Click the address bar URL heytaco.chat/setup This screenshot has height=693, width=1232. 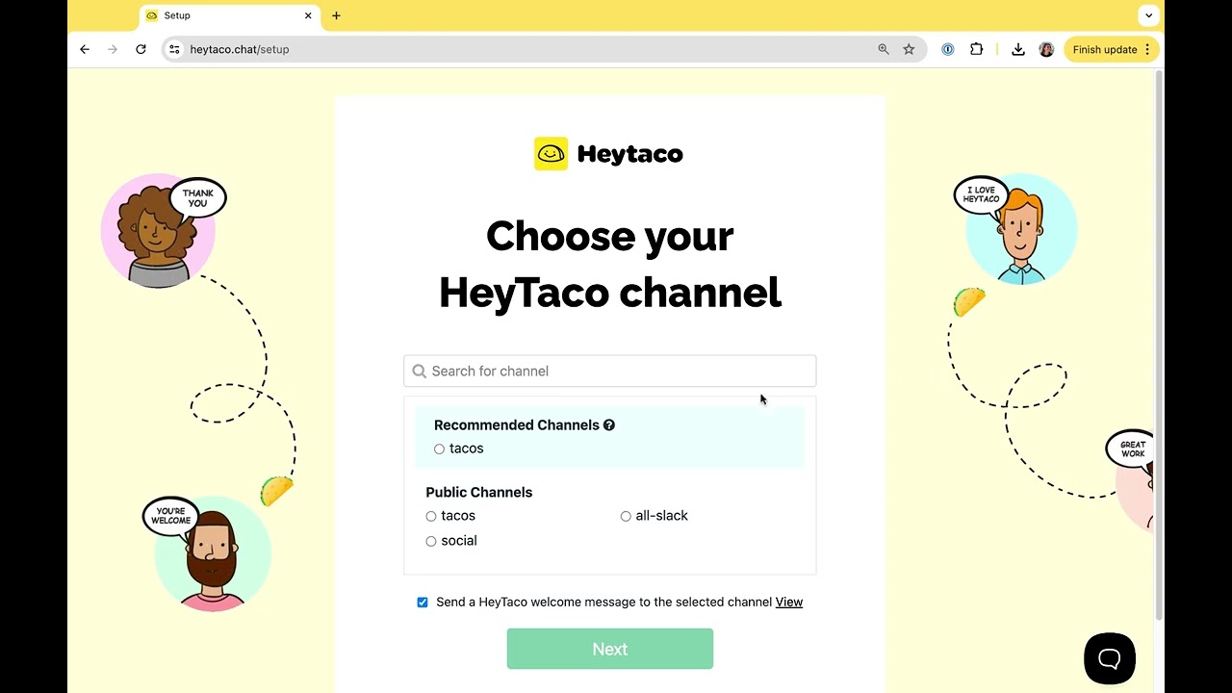240,49
